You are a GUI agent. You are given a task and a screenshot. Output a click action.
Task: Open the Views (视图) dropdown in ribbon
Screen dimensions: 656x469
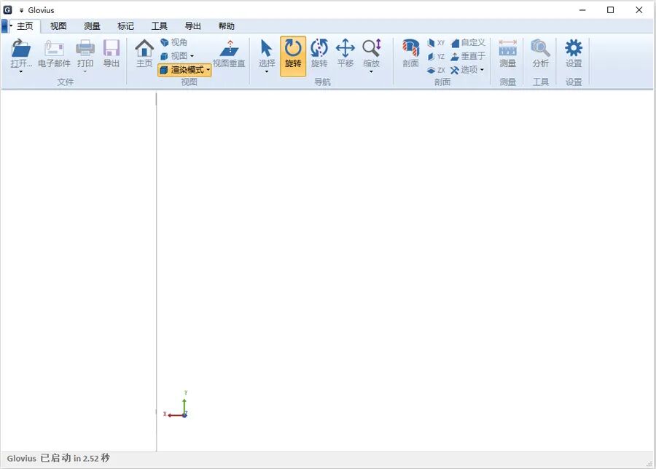[177, 55]
